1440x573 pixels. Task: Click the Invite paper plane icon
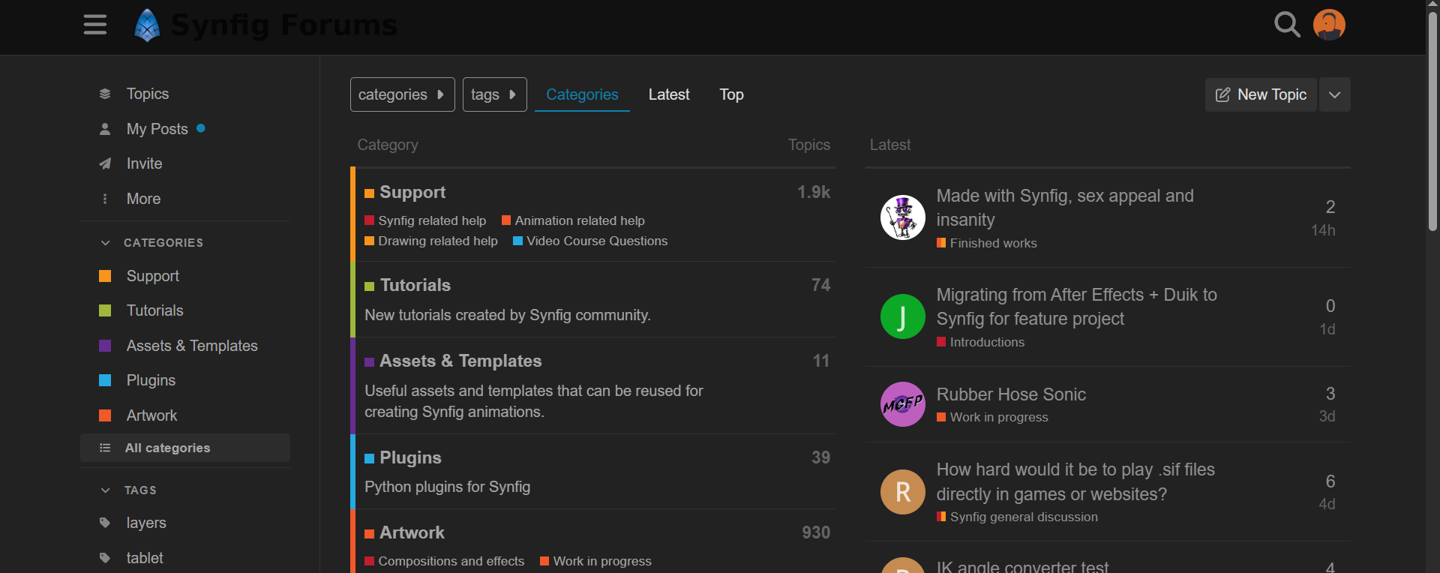pos(105,163)
